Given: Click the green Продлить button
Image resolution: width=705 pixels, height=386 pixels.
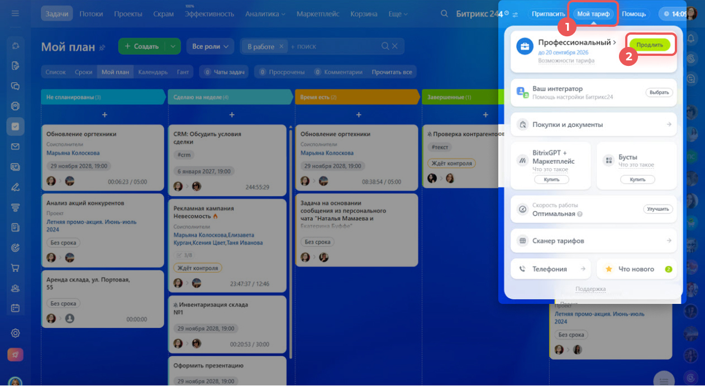Looking at the screenshot, I should pos(650,44).
